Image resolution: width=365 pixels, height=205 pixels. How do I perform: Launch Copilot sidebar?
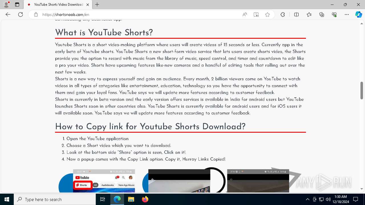(x=358, y=15)
